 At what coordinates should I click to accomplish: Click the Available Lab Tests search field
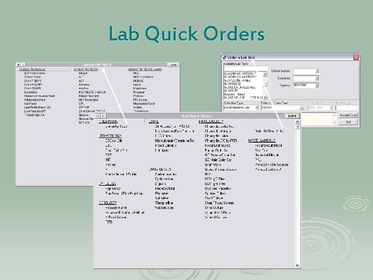tap(245, 68)
